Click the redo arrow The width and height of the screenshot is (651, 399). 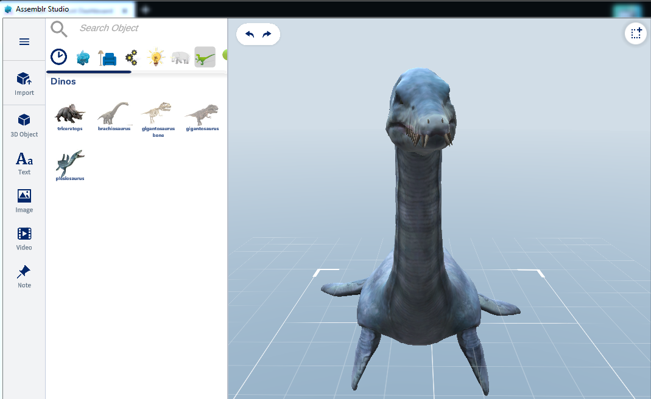(267, 34)
